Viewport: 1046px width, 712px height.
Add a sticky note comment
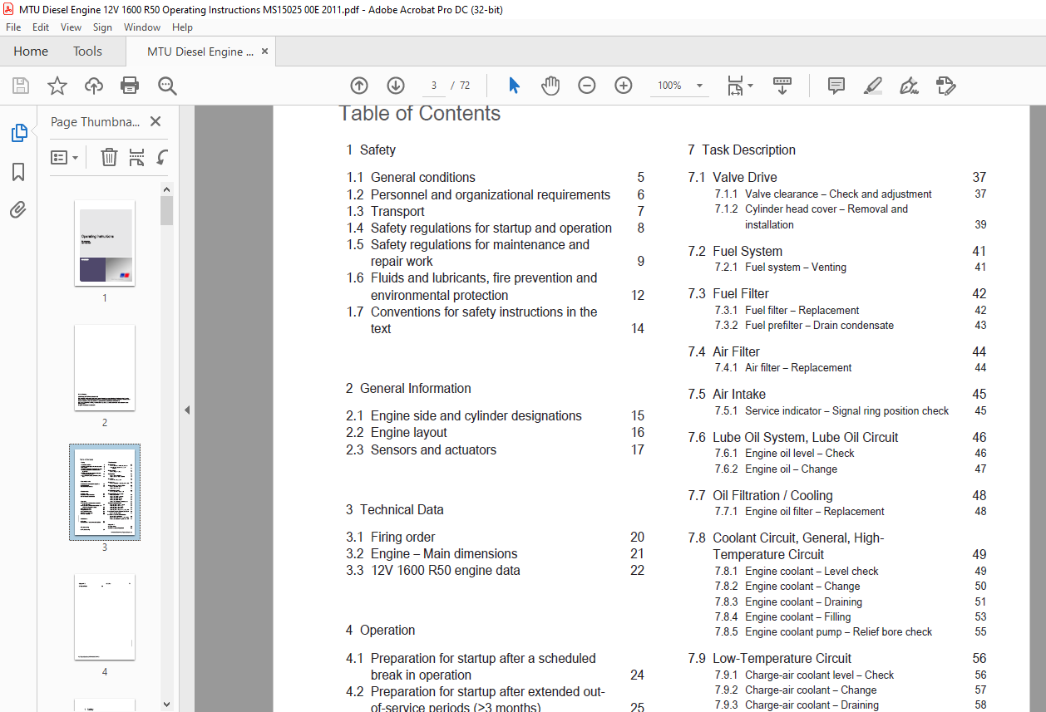coord(836,86)
